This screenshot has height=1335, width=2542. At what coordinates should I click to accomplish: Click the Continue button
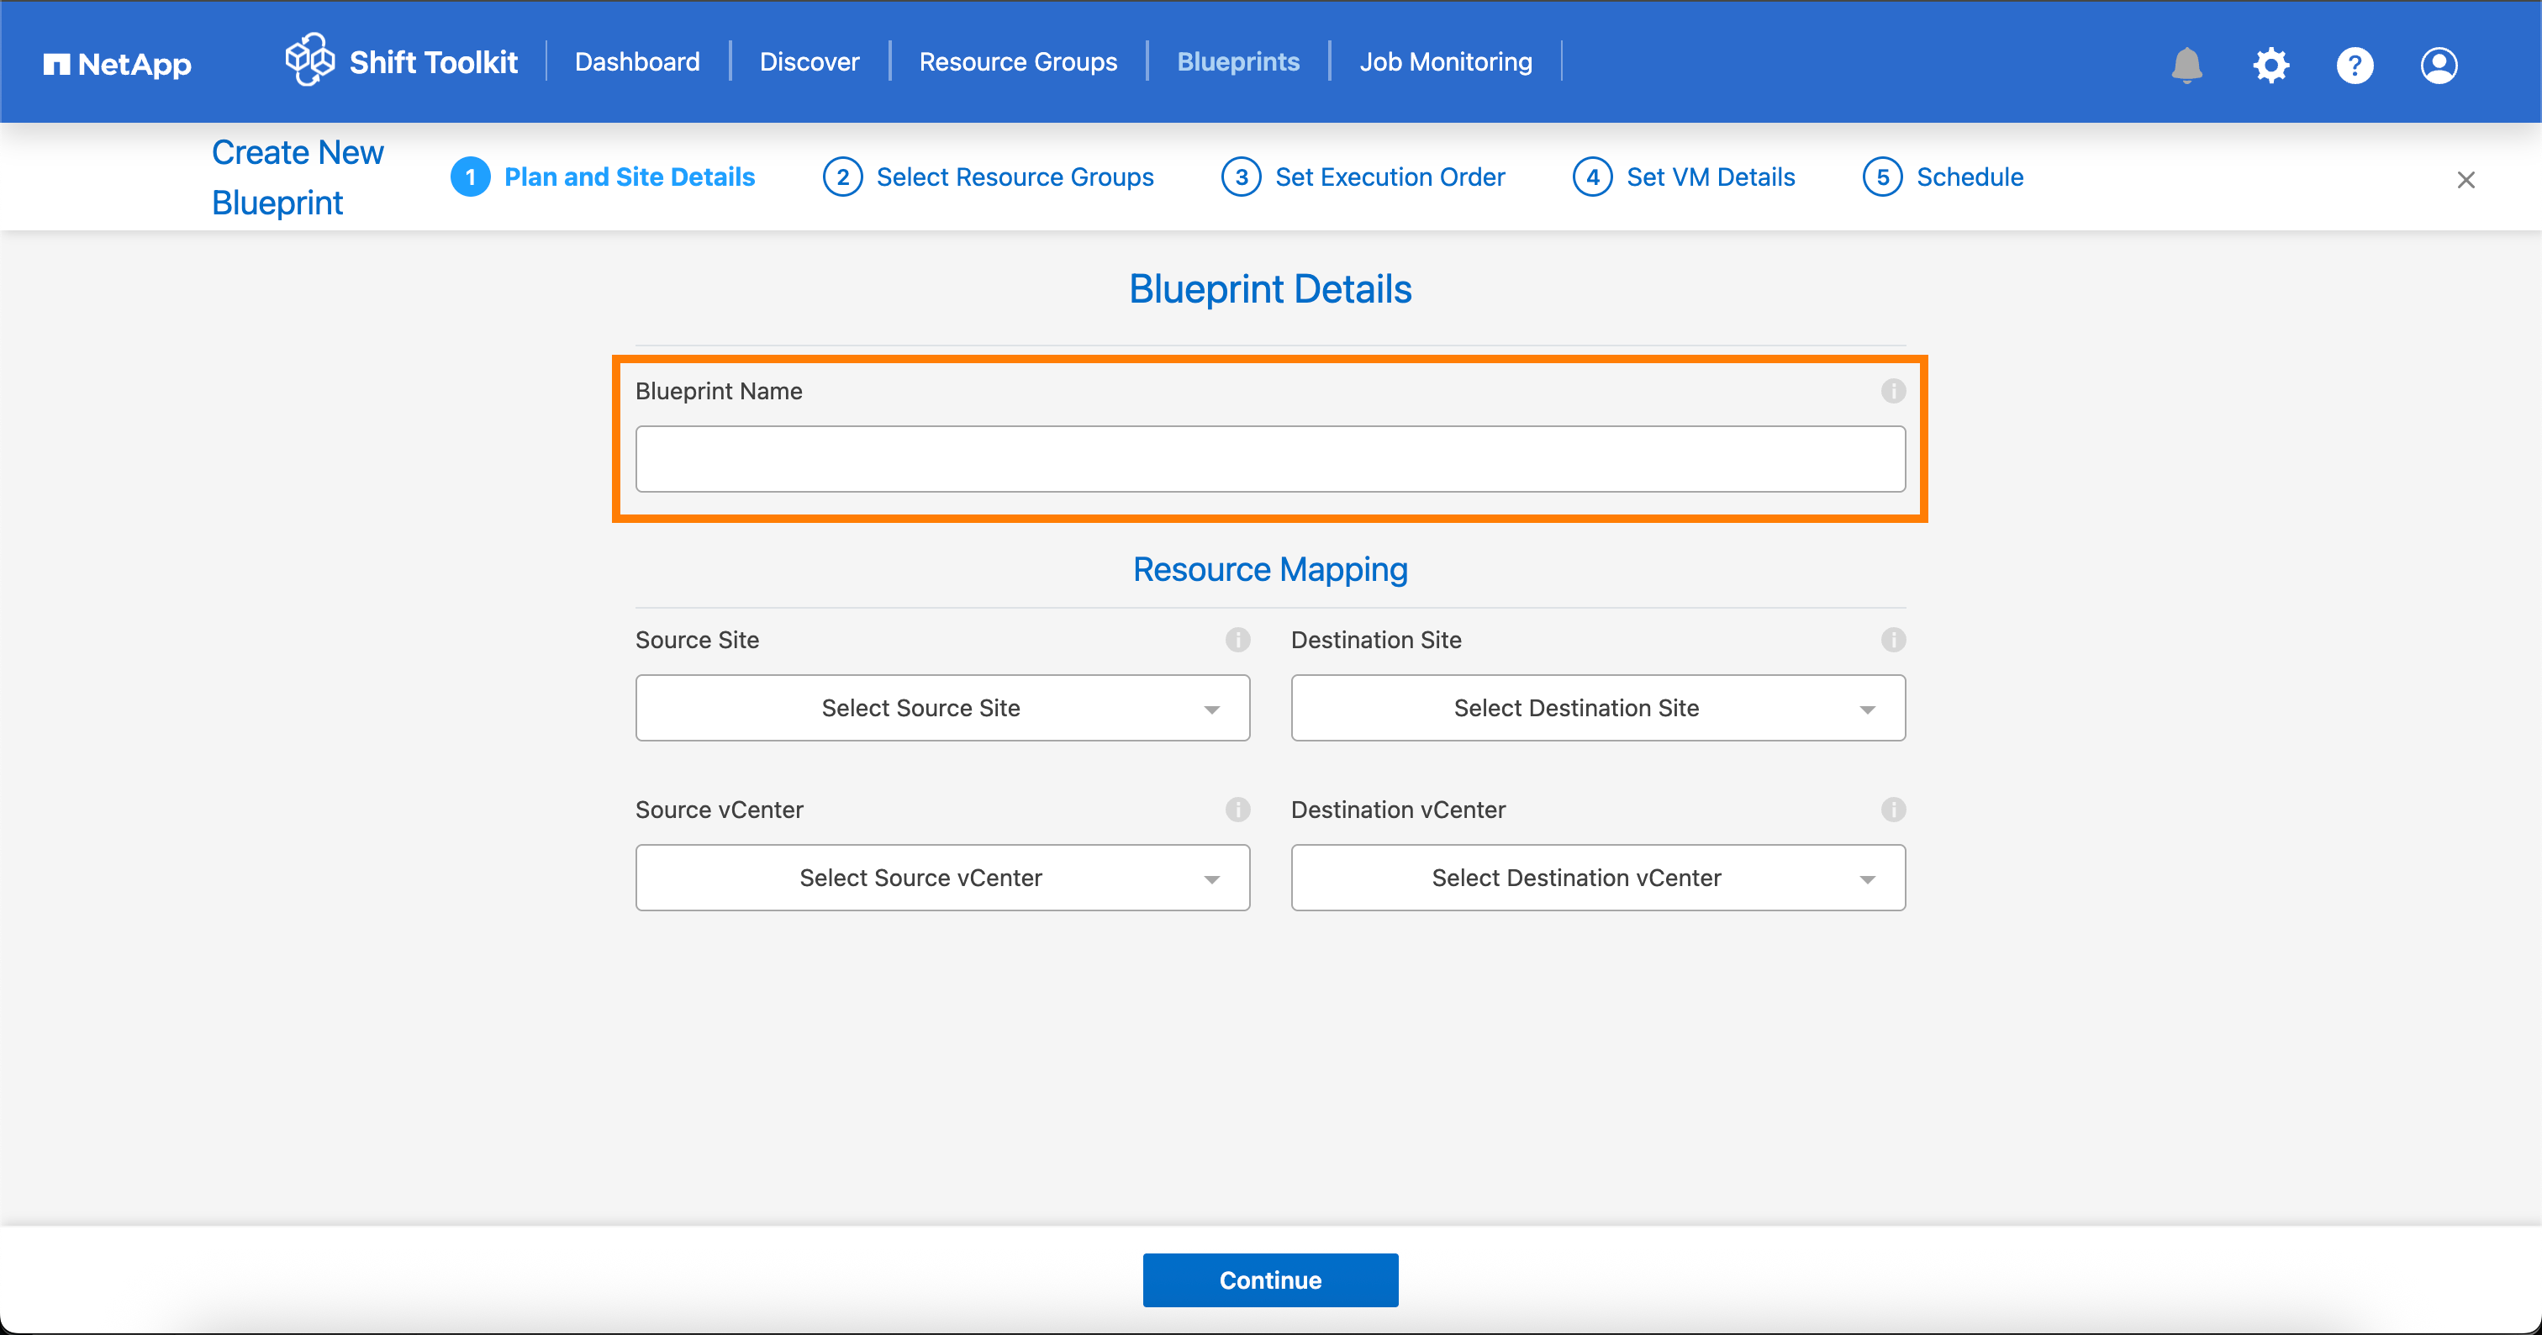(1270, 1280)
